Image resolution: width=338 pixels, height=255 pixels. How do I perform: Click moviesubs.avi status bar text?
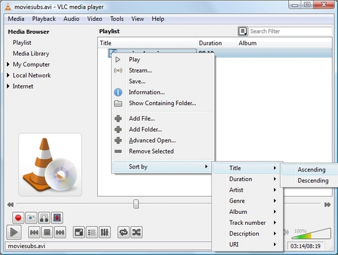click(x=26, y=246)
